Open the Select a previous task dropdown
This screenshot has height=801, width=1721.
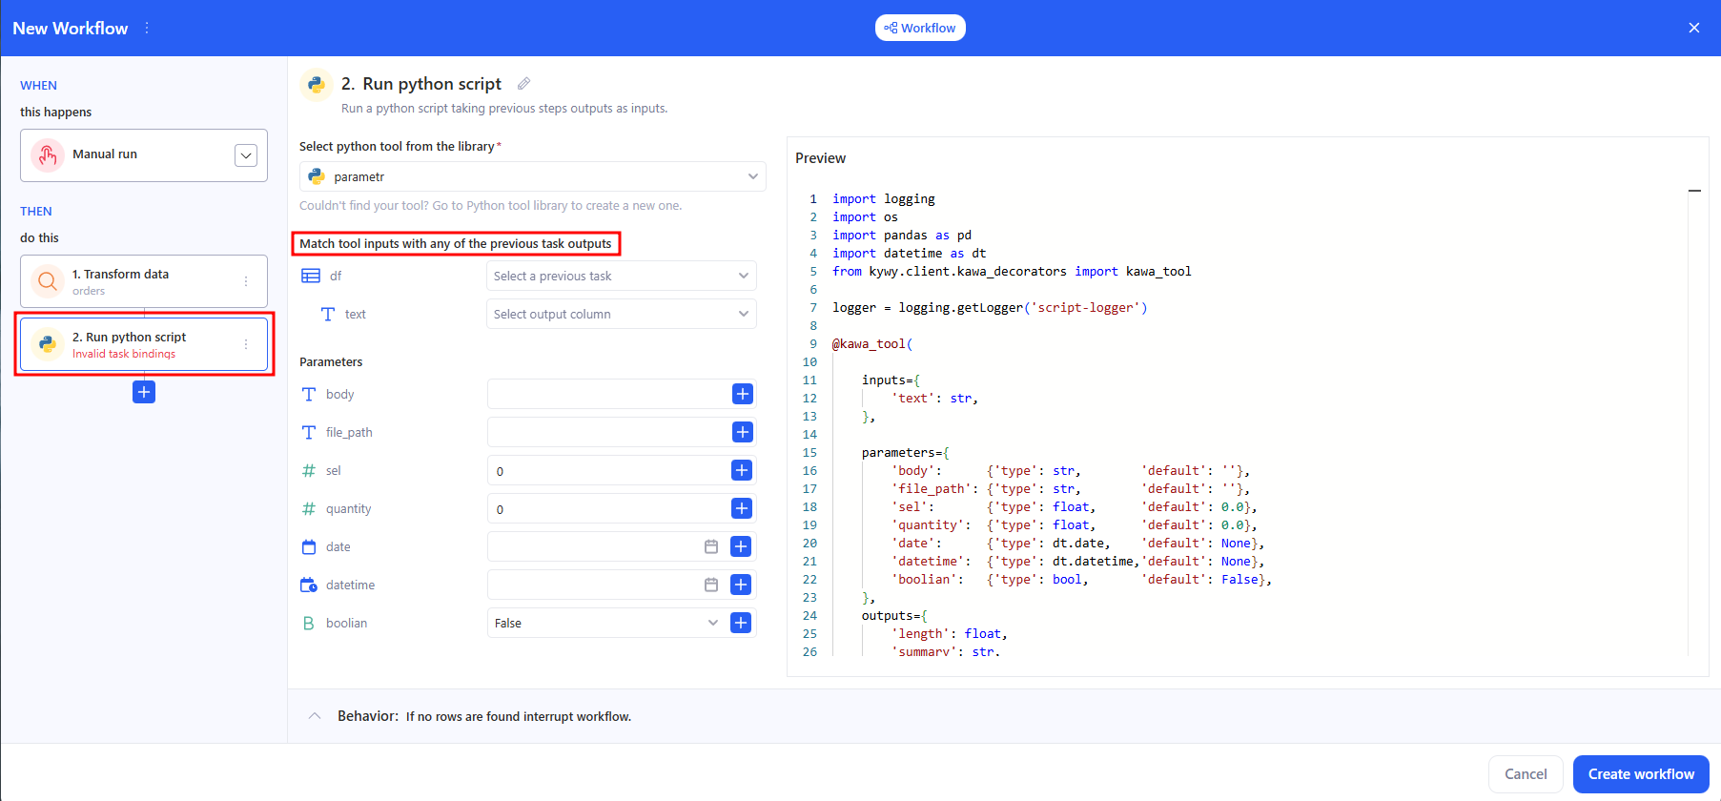tap(621, 276)
